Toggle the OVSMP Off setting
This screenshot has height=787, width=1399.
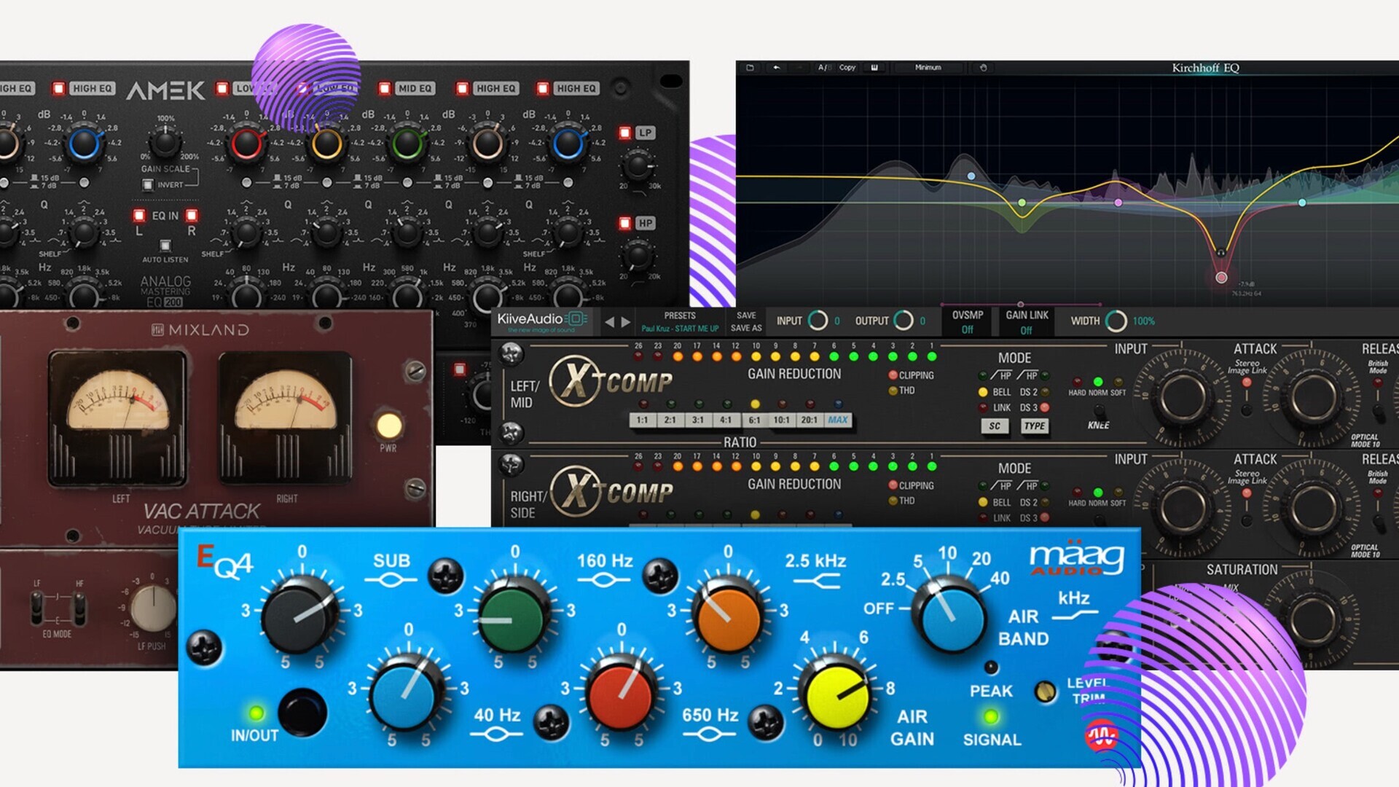(x=967, y=322)
